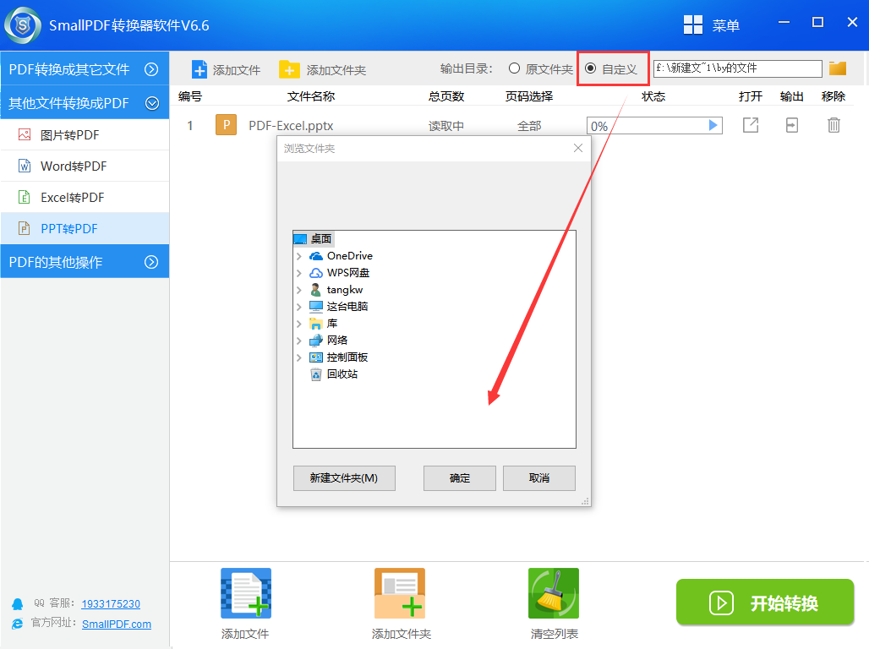Select the 网络 entry in tree
869x649 pixels.
337,341
